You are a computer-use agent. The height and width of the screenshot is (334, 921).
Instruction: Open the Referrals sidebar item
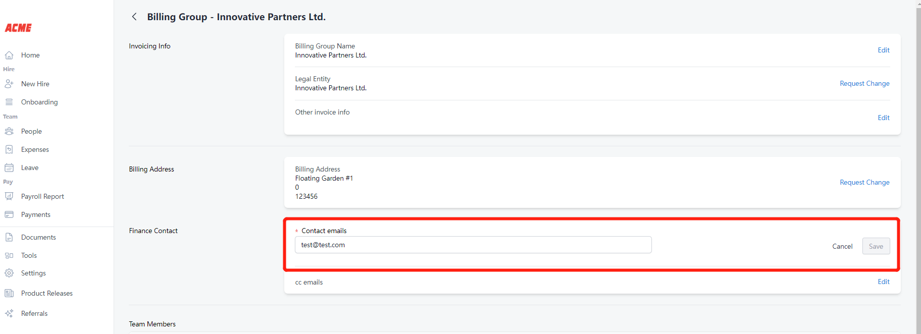tap(34, 313)
